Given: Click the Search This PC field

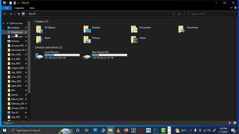Looking at the screenshot, I should coord(210,14).
